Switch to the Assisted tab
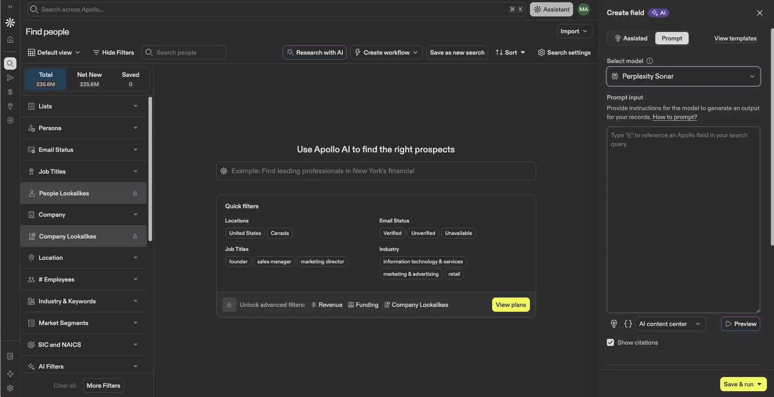 [x=631, y=38]
